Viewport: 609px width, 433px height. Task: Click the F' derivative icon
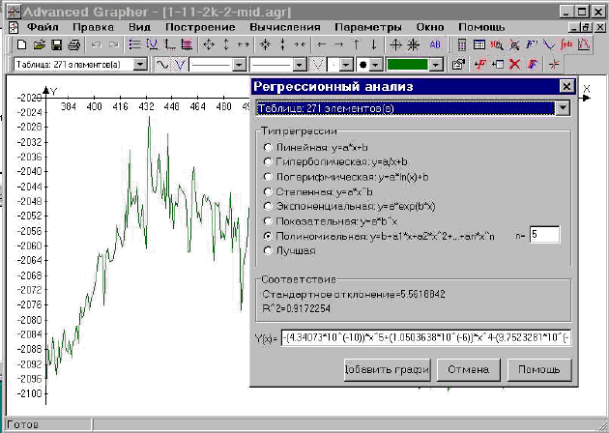pyautogui.click(x=532, y=44)
